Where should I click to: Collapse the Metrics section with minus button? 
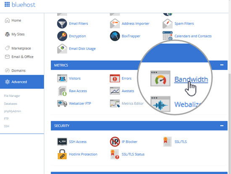222,65
